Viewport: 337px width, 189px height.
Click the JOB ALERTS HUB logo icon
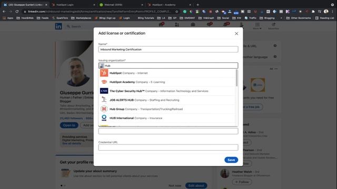click(x=104, y=100)
